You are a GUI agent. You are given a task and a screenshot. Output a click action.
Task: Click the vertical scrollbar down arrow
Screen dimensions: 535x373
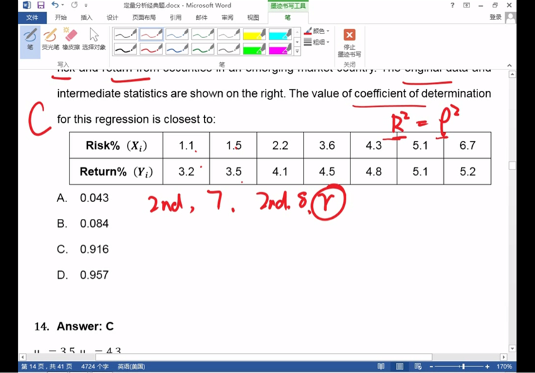[512, 348]
